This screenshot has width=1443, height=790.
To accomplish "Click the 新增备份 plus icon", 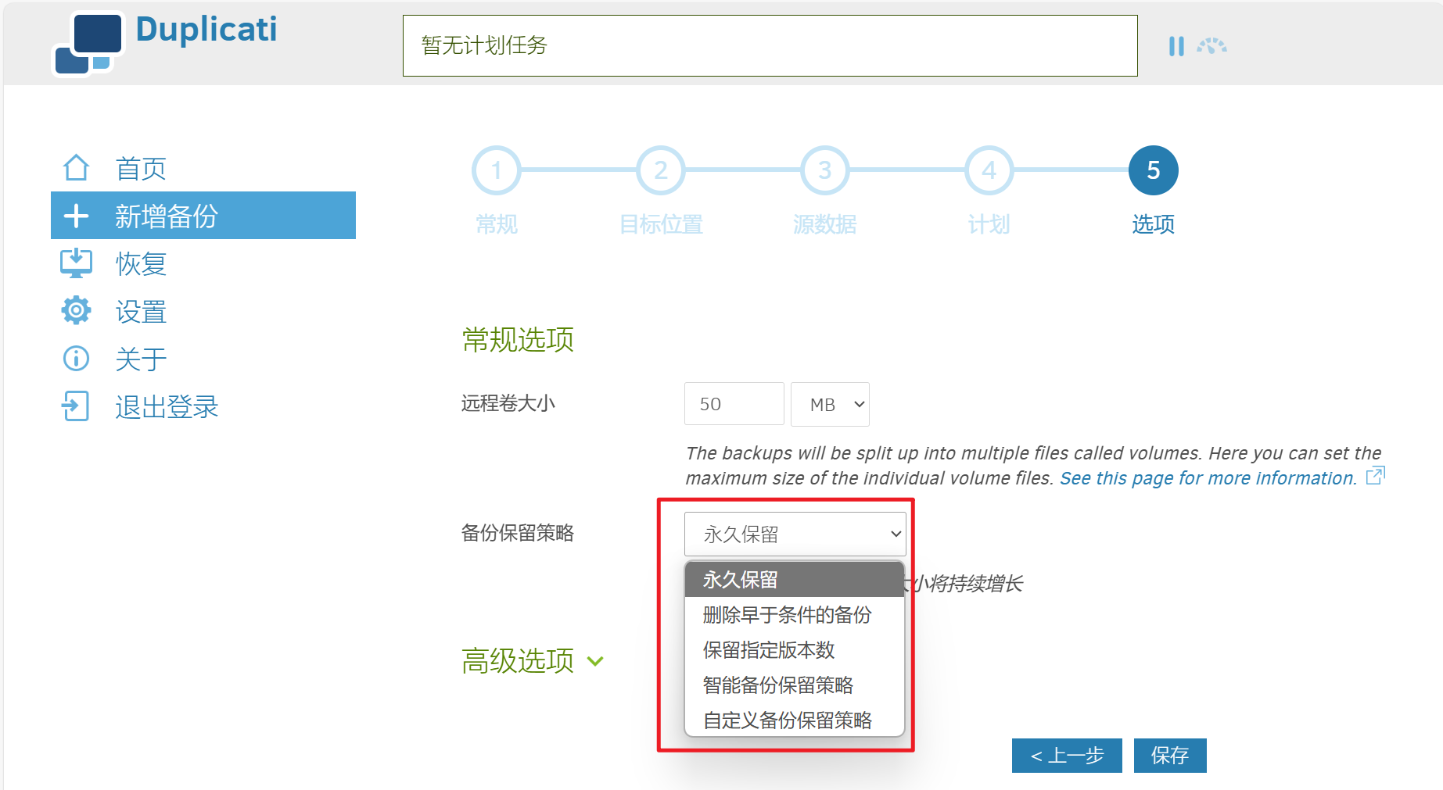I will 76,216.
